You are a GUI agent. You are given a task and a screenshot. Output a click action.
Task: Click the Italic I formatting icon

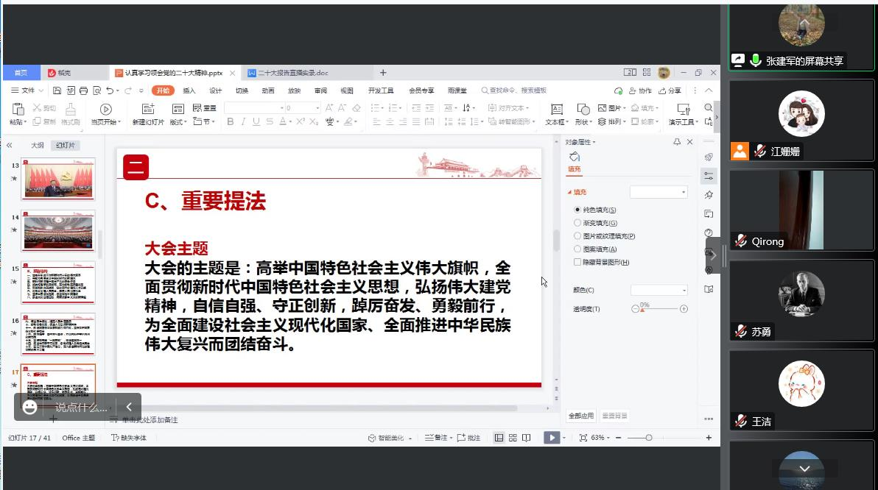point(243,121)
